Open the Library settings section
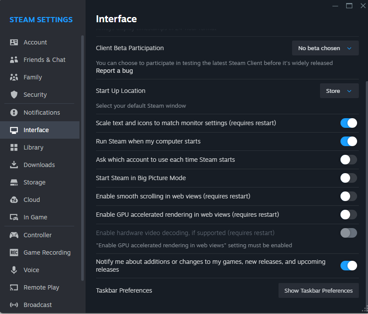Screen dimensions: 368x314 click(40, 147)
